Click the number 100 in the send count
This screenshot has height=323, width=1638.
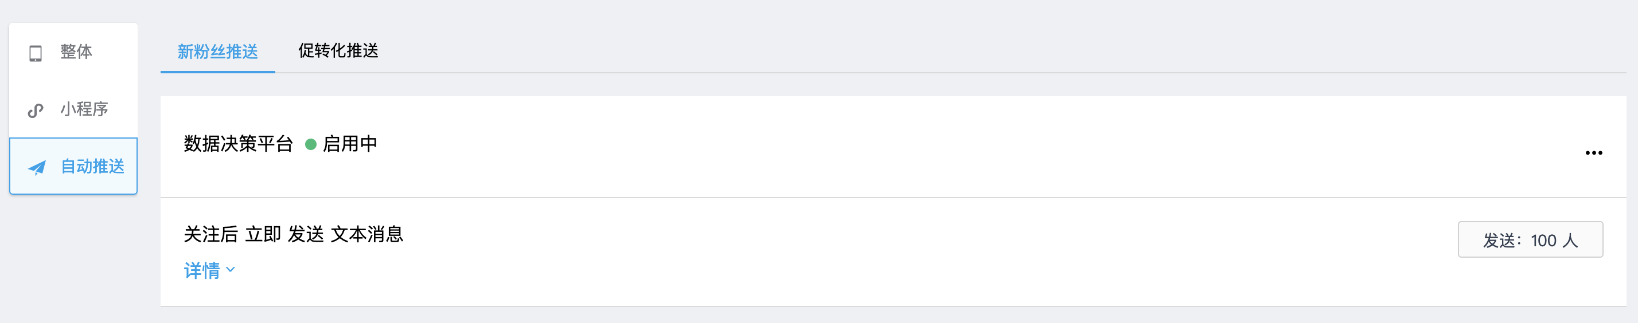tap(1543, 241)
